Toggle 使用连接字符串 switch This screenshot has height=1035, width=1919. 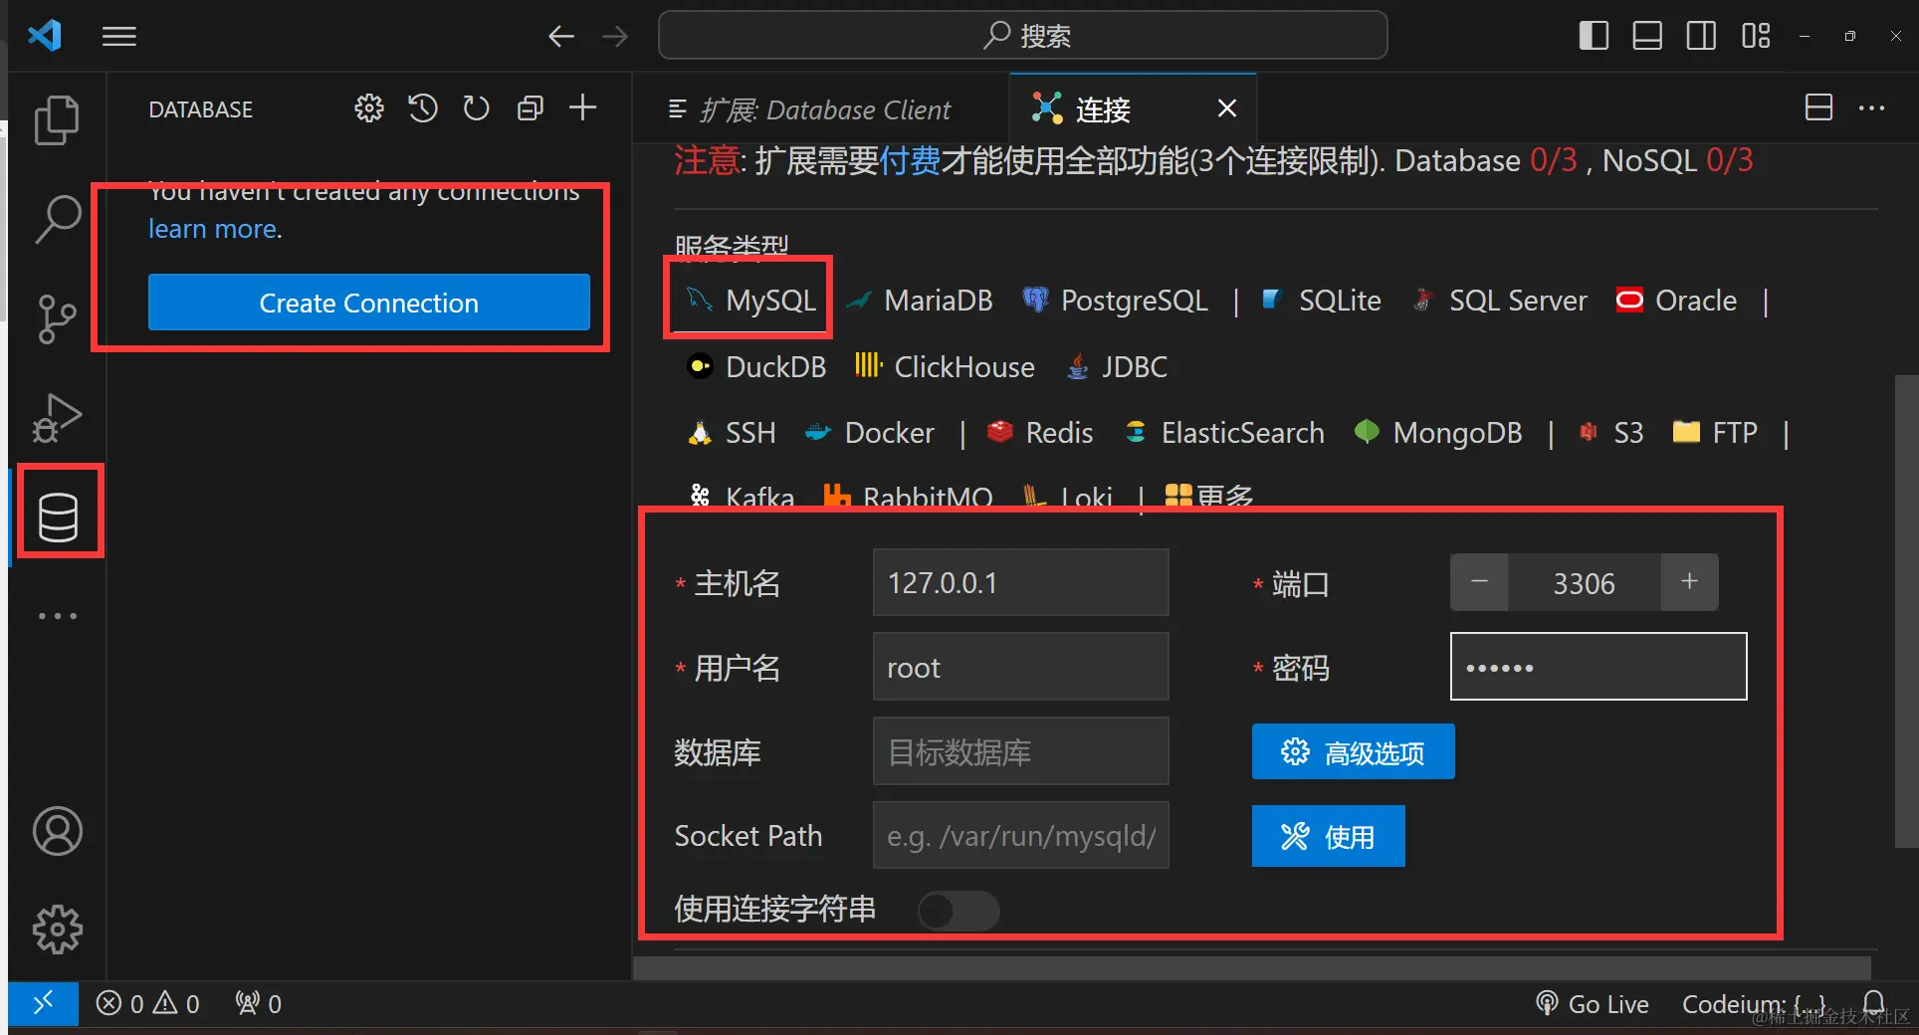(959, 910)
